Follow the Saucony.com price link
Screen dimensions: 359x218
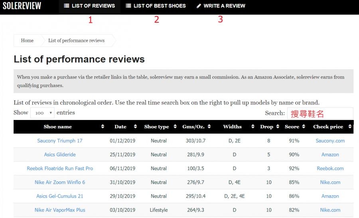point(330,141)
